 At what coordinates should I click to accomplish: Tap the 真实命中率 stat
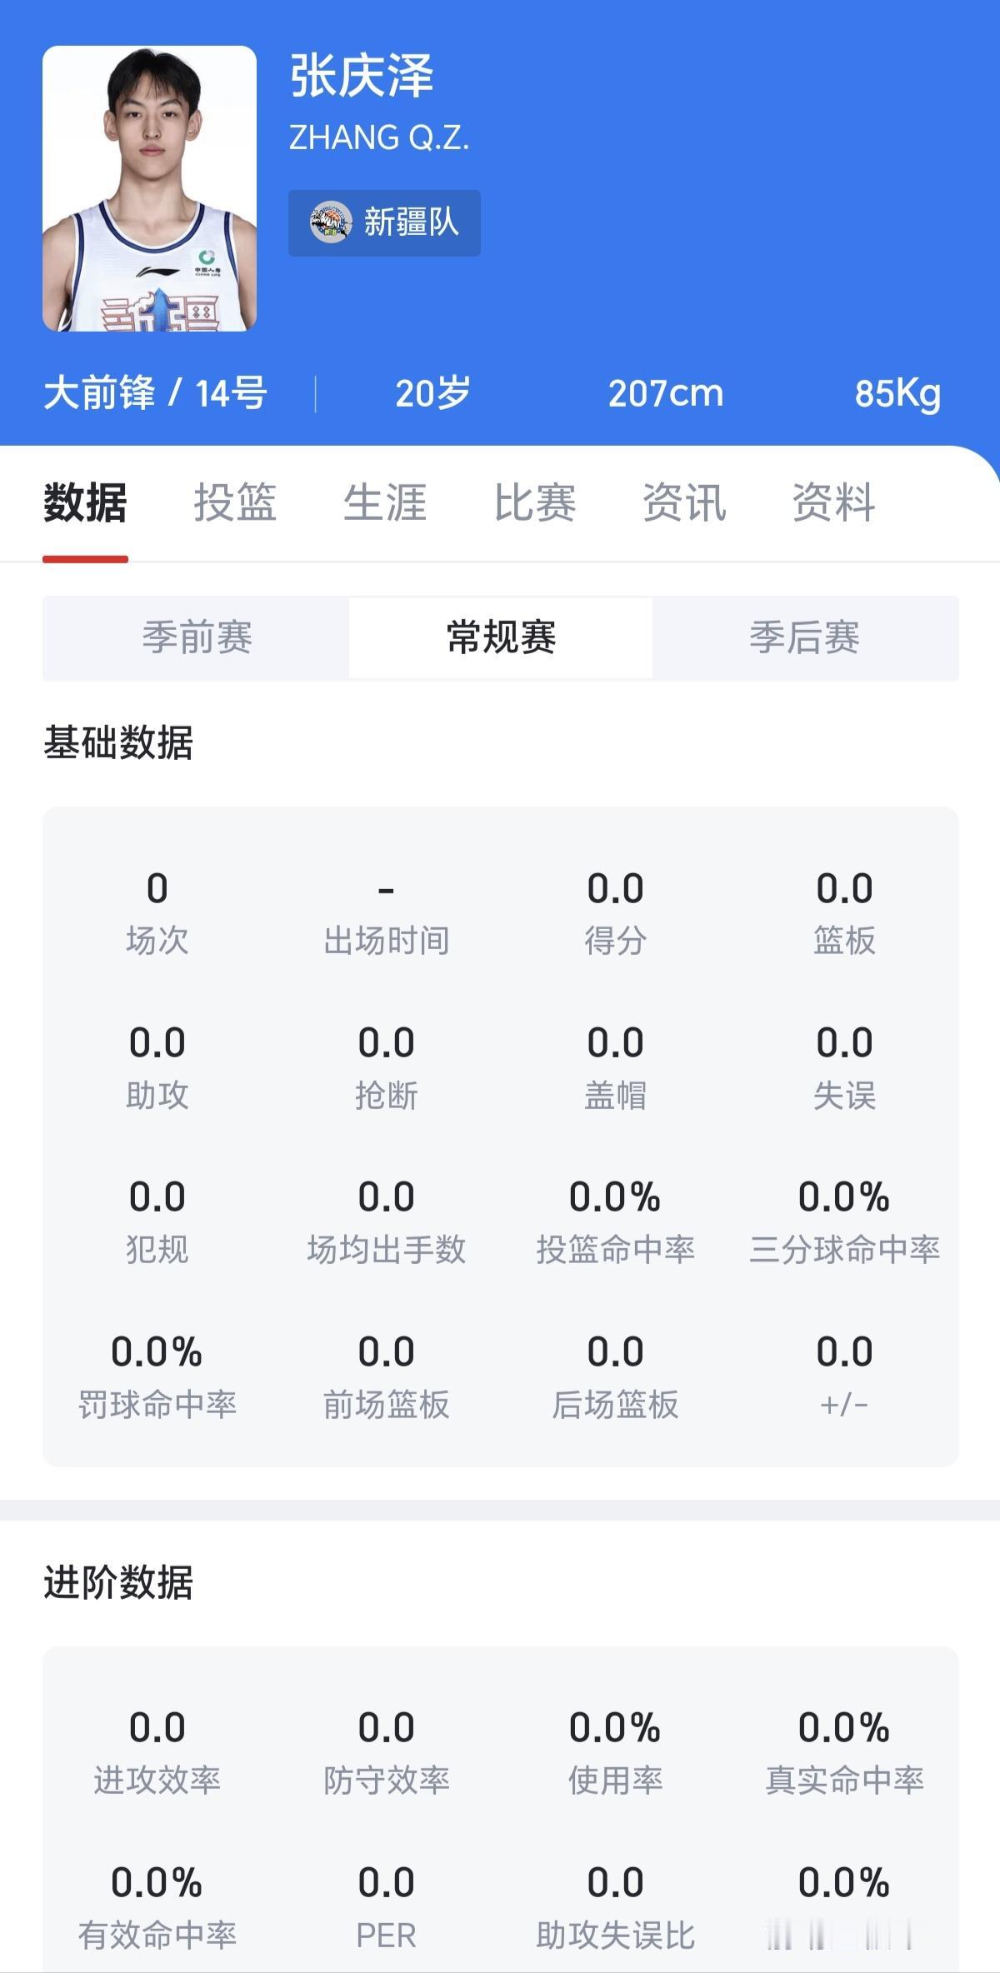845,1753
